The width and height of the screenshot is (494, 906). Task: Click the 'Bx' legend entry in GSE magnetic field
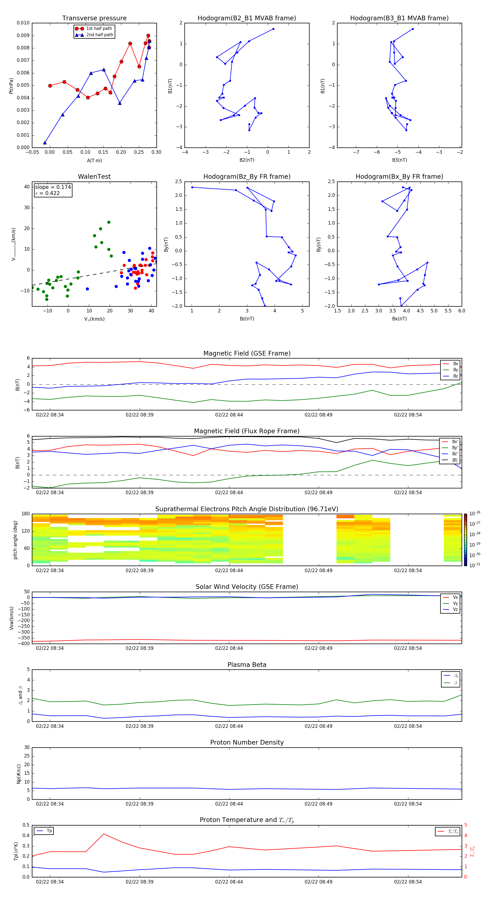pyautogui.click(x=450, y=364)
